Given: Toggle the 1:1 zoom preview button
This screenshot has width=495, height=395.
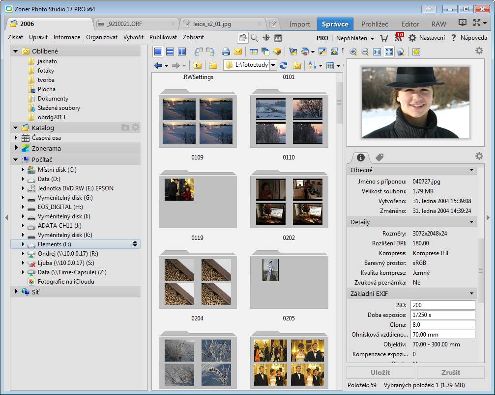Looking at the screenshot, I should coord(377,52).
